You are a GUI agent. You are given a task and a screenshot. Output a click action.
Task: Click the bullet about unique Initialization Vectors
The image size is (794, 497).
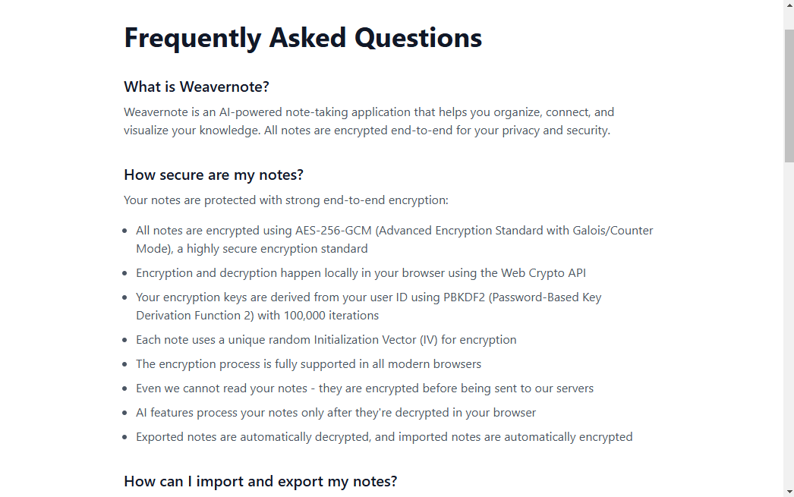326,339
